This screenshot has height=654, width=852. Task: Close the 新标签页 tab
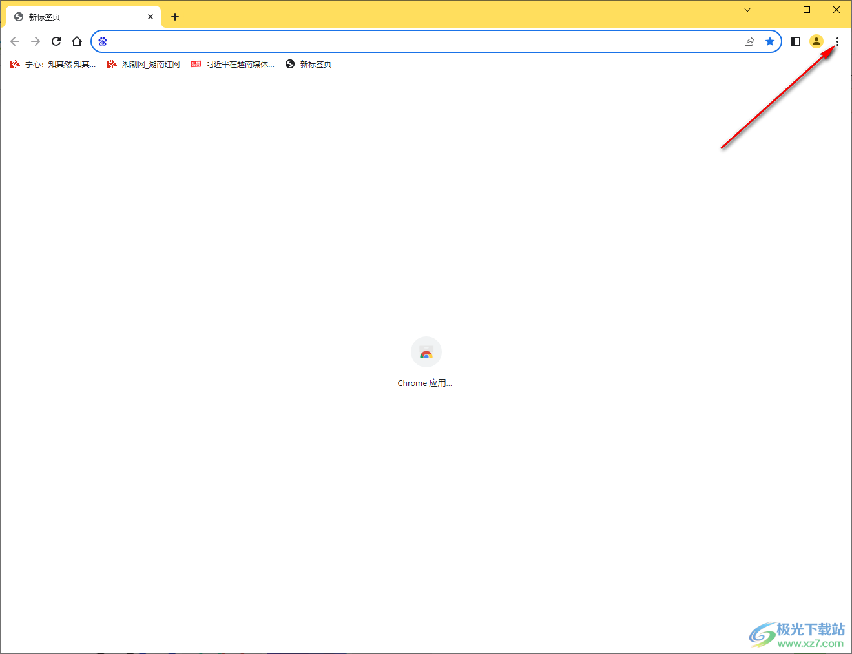tap(151, 17)
